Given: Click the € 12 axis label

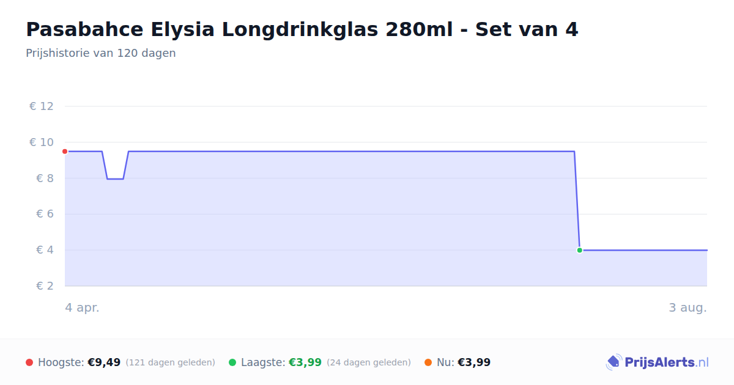Looking at the screenshot, I should pos(42,106).
